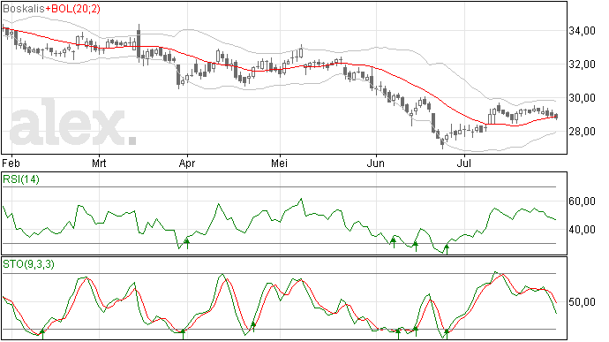The width and height of the screenshot is (609, 342).
Task: Click the stochastic buy arrow just before July
Action: coord(447,334)
